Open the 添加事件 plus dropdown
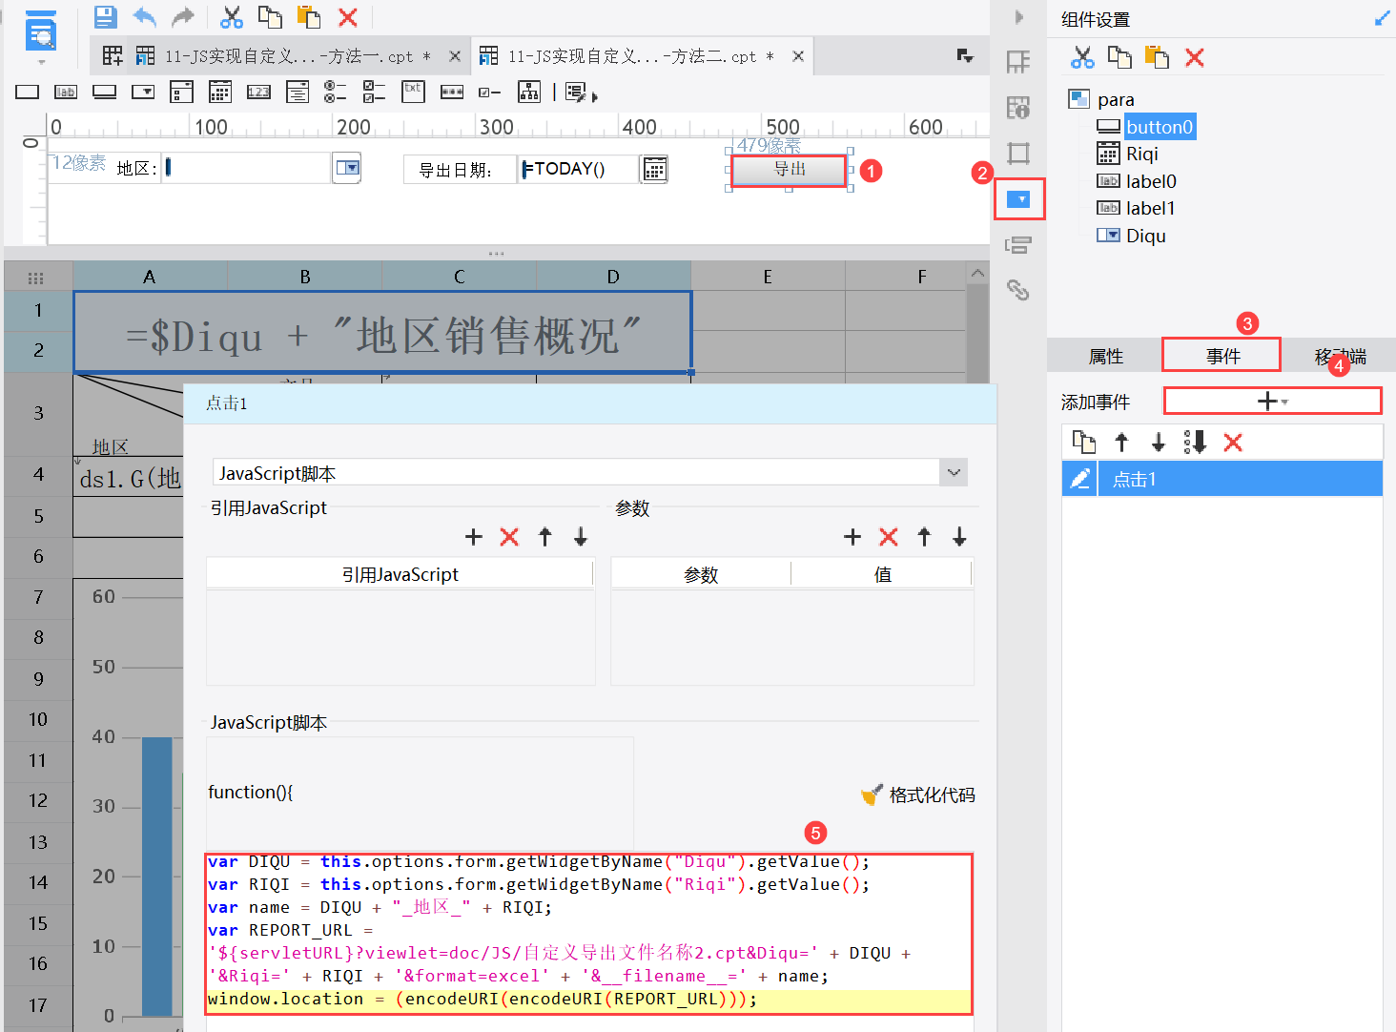The height and width of the screenshot is (1032, 1396). [1272, 401]
